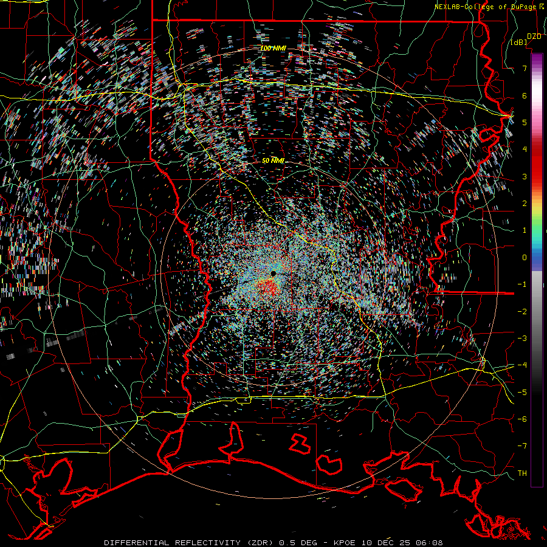Click the color bar label "7"
The width and height of the screenshot is (547, 547).
[x=525, y=68]
